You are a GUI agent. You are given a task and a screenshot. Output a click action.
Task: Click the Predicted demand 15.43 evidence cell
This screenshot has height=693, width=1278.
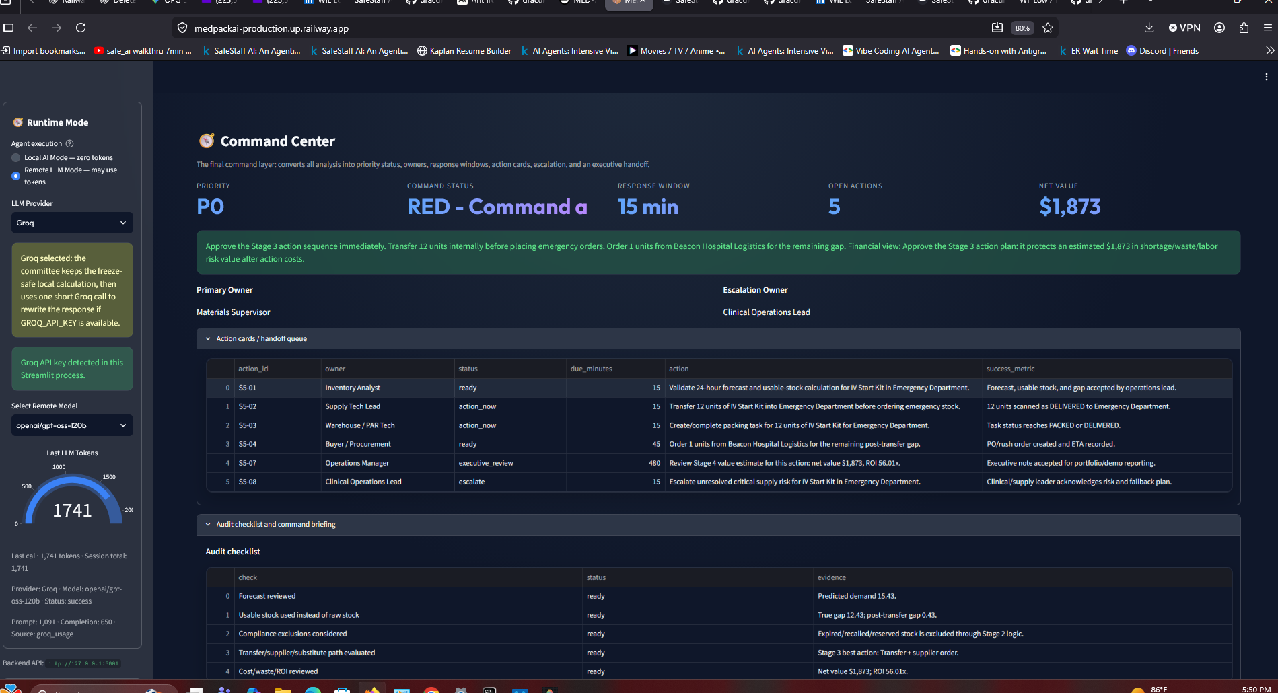(x=1022, y=596)
